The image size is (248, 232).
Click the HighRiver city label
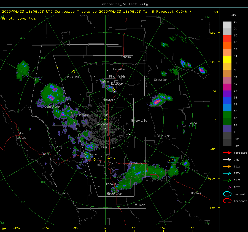(114, 194)
